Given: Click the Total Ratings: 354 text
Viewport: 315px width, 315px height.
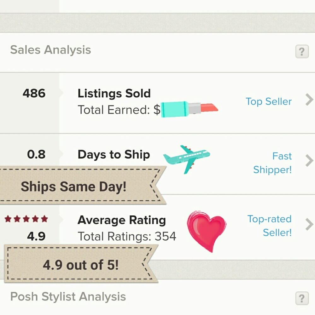Looking at the screenshot, I should pyautogui.click(x=127, y=236).
